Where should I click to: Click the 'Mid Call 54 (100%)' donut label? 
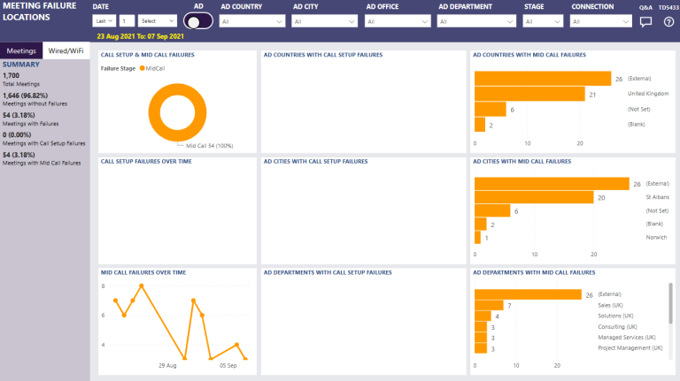210,146
